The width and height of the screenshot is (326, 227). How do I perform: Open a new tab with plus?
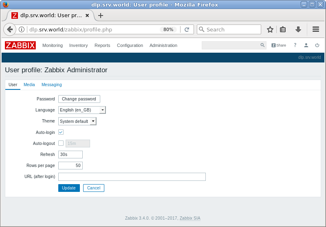pos(101,16)
